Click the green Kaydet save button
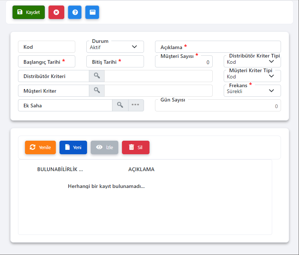 pos(29,12)
